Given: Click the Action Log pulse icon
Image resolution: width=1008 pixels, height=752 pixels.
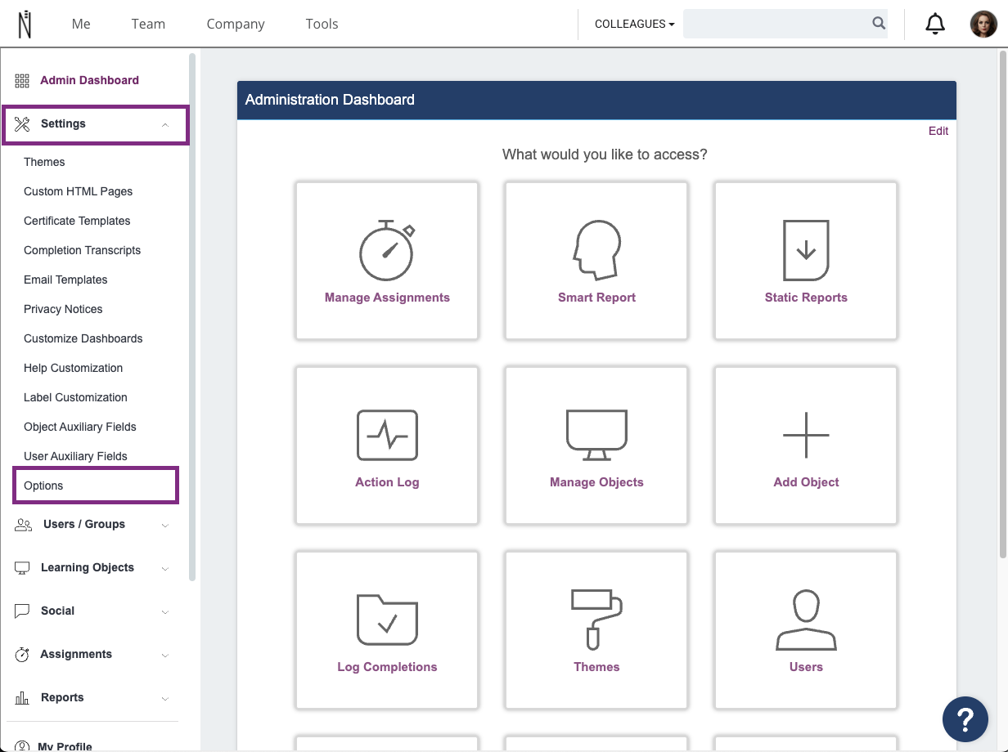Looking at the screenshot, I should (x=387, y=435).
